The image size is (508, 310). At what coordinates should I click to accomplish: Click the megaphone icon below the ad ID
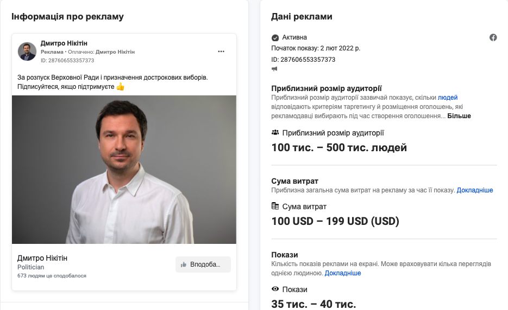tap(274, 69)
